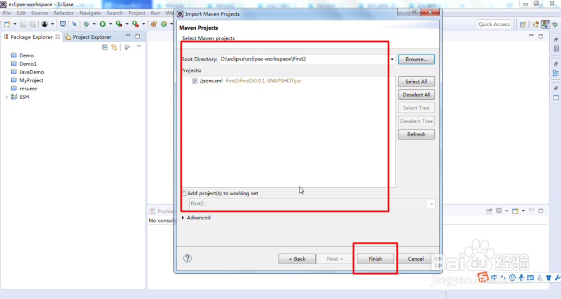Expand the Advanced section

(183, 218)
